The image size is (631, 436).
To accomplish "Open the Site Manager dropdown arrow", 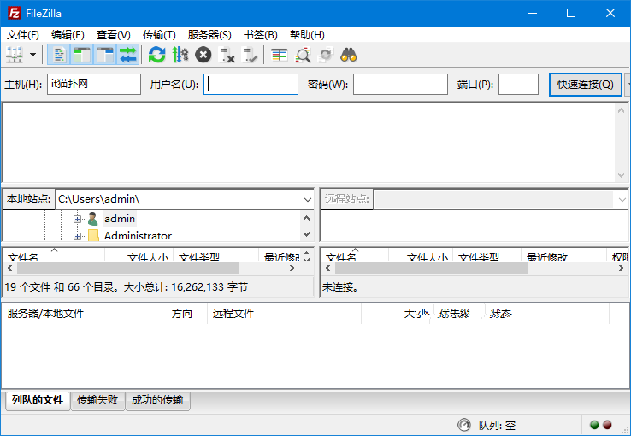I will coord(33,55).
